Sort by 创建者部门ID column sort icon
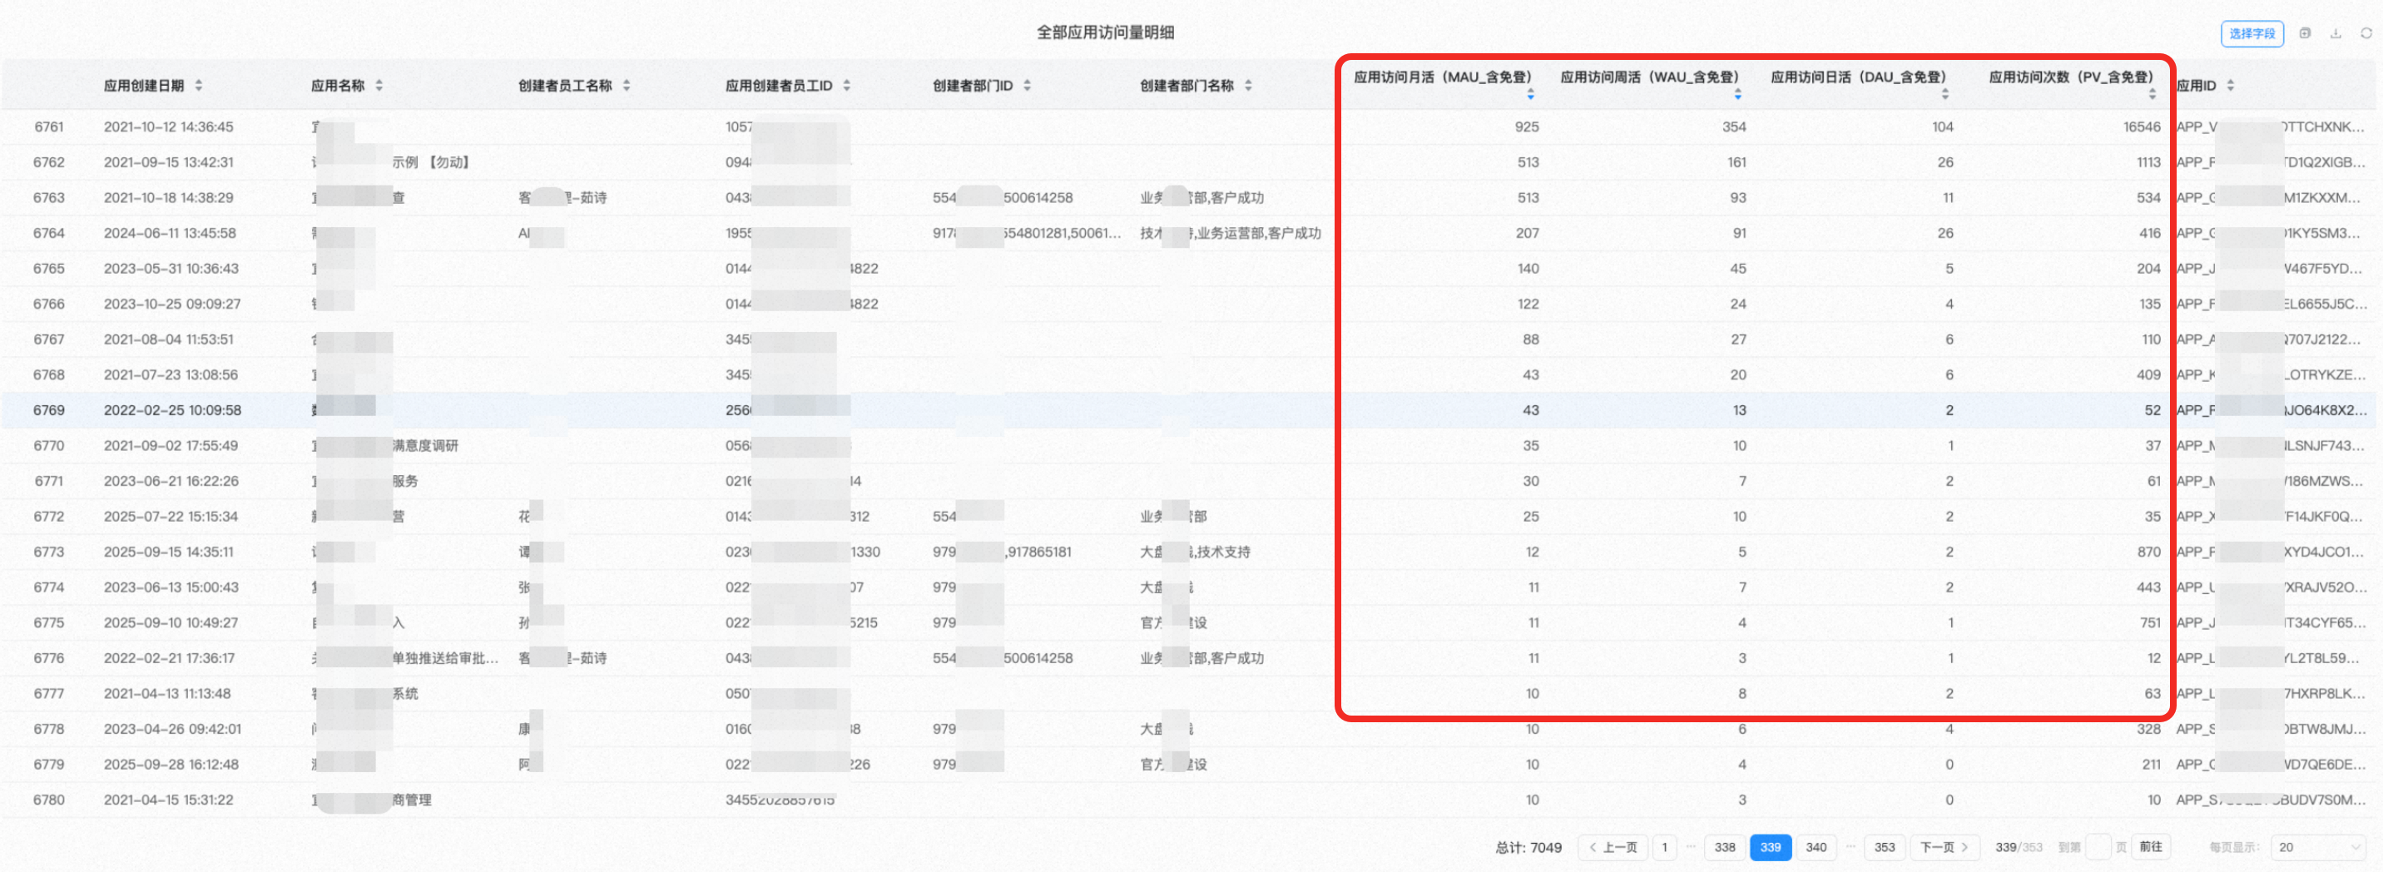The width and height of the screenshot is (2383, 872). tap(1027, 86)
